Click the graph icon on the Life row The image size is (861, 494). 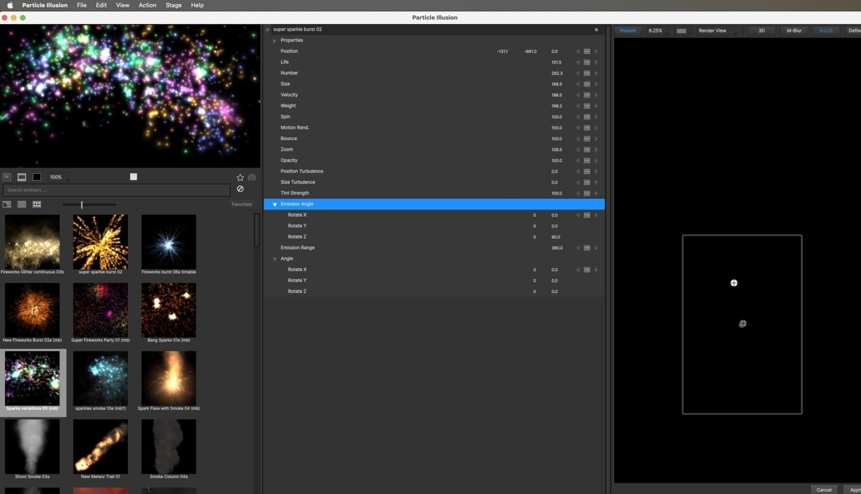587,62
